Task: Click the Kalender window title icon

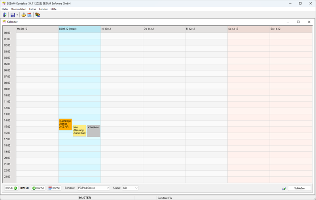Action: 4,22
